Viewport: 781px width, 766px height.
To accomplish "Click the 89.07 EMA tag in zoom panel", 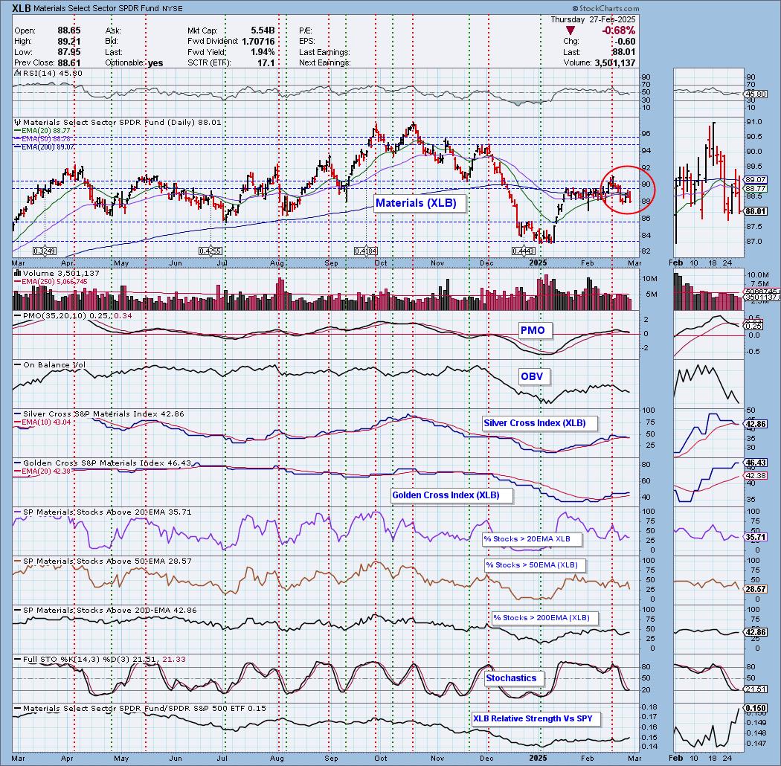I will tap(756, 179).
